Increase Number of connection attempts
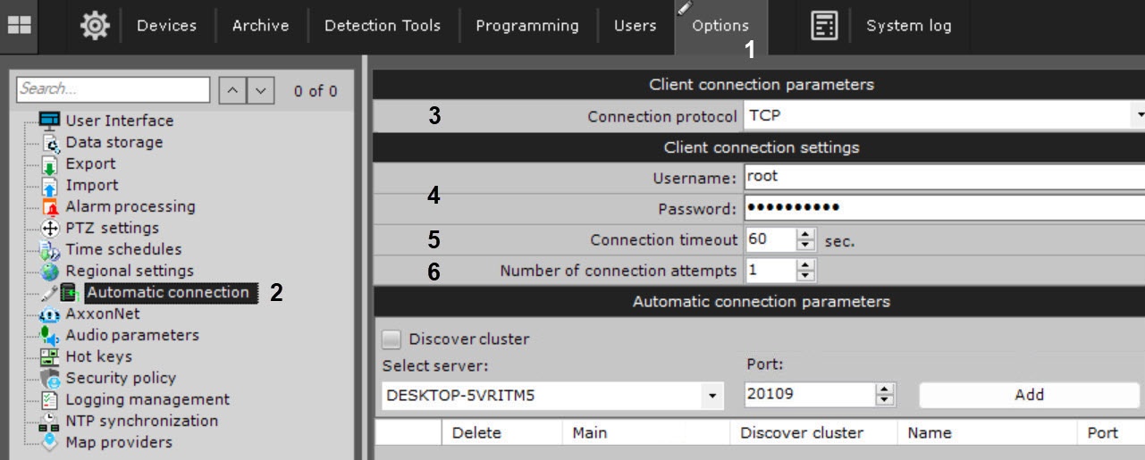Screen dimensions: 1145x460 tap(806, 265)
